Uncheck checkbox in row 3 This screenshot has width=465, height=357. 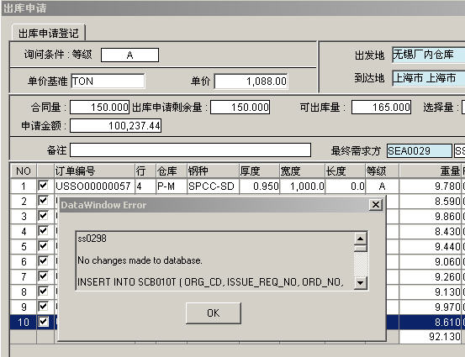(43, 216)
